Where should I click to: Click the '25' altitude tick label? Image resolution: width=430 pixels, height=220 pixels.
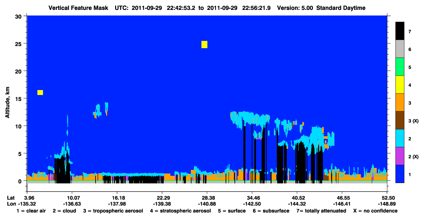pyautogui.click(x=19, y=44)
